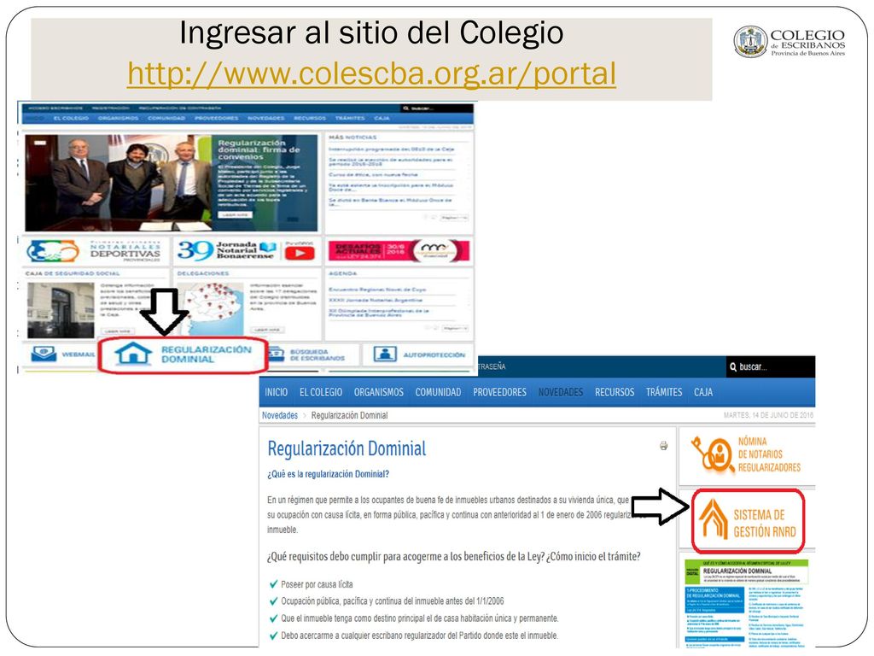Screen dimensions: 874x656
Task: Click the AUTOPROTECCIÓN label on the homepage
Action: point(434,354)
